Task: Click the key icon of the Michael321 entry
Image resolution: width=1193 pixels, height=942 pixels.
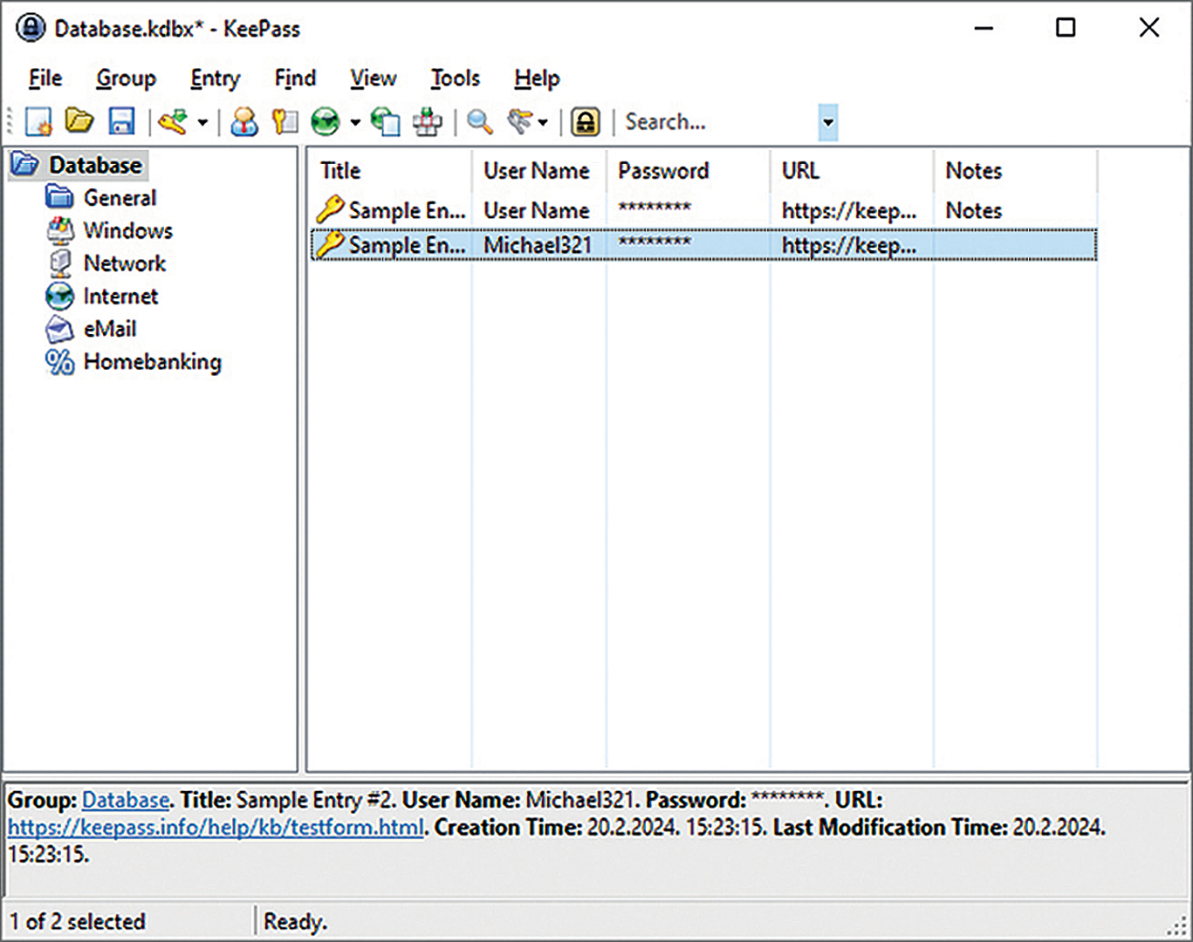Action: 329,244
